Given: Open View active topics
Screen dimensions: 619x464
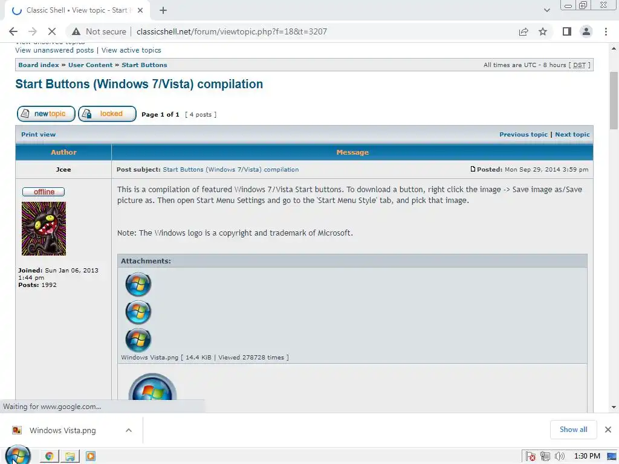Looking at the screenshot, I should 131,50.
